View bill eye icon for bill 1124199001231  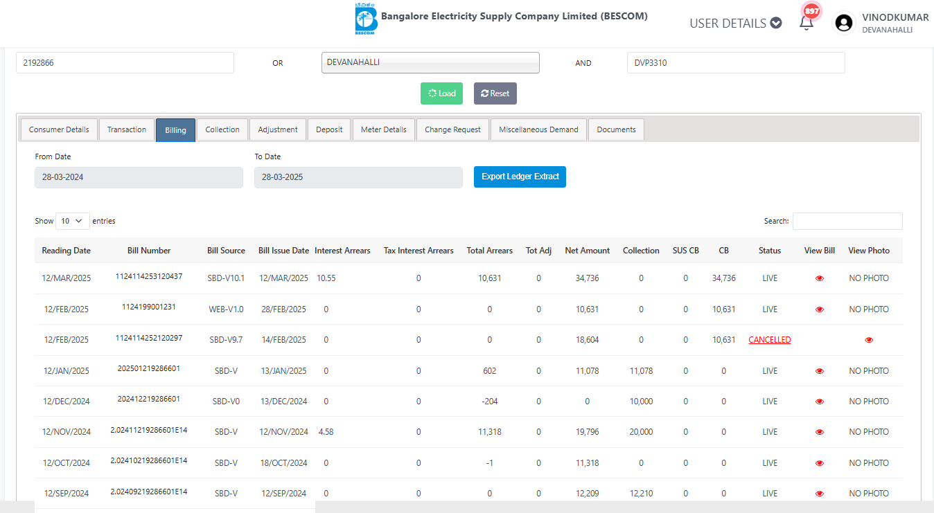pyautogui.click(x=820, y=309)
